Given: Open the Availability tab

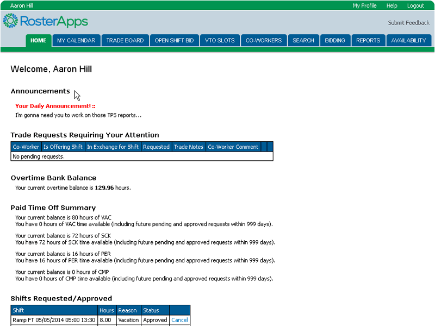Looking at the screenshot, I should tap(409, 41).
